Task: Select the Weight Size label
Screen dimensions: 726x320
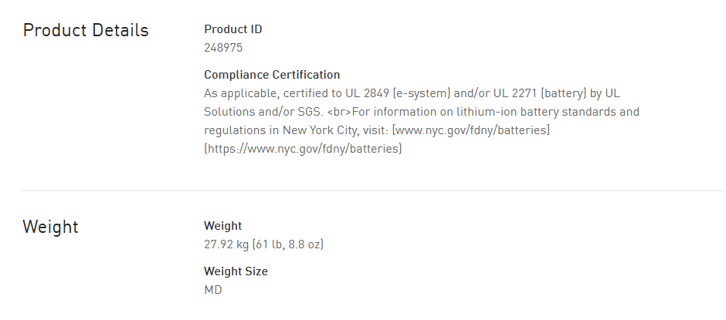Action: (x=236, y=271)
